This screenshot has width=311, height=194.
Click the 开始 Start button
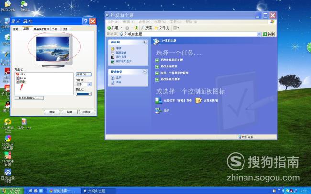point(11,191)
